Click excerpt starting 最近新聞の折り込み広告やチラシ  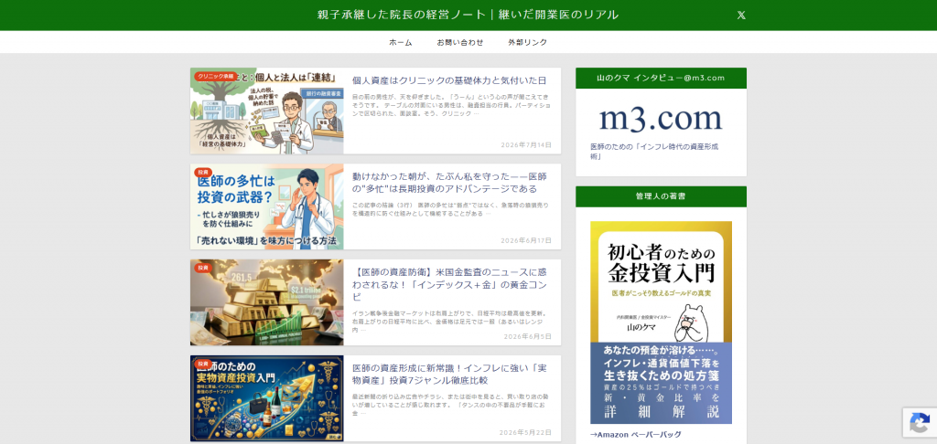click(x=450, y=405)
